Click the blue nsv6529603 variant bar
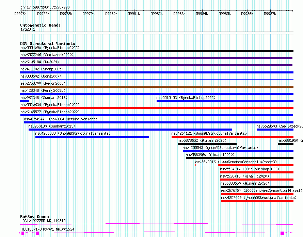 tap(275, 130)
